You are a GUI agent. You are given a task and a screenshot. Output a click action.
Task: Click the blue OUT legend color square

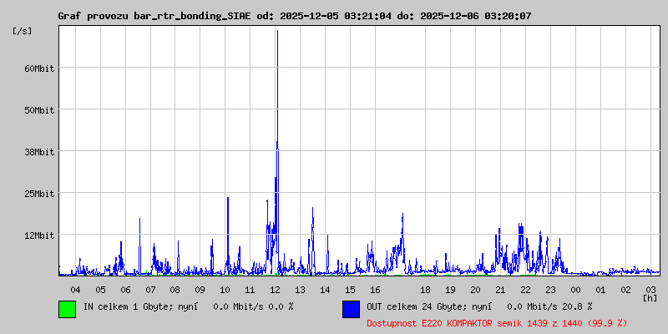tap(351, 309)
